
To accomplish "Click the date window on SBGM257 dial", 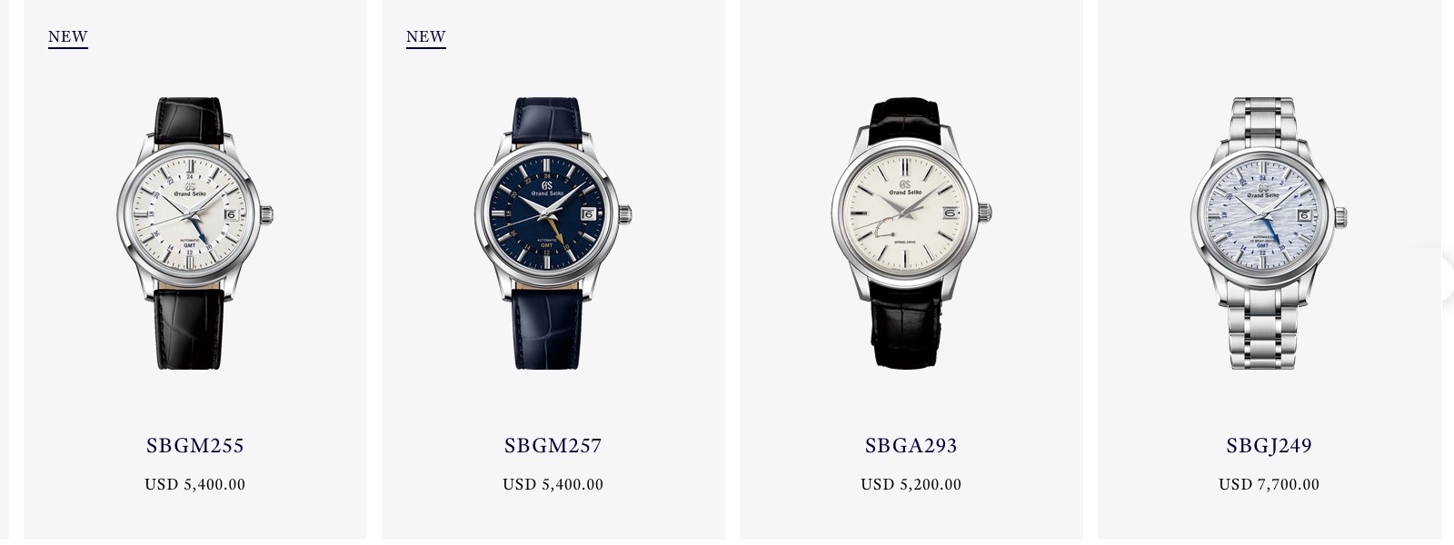I will (587, 215).
